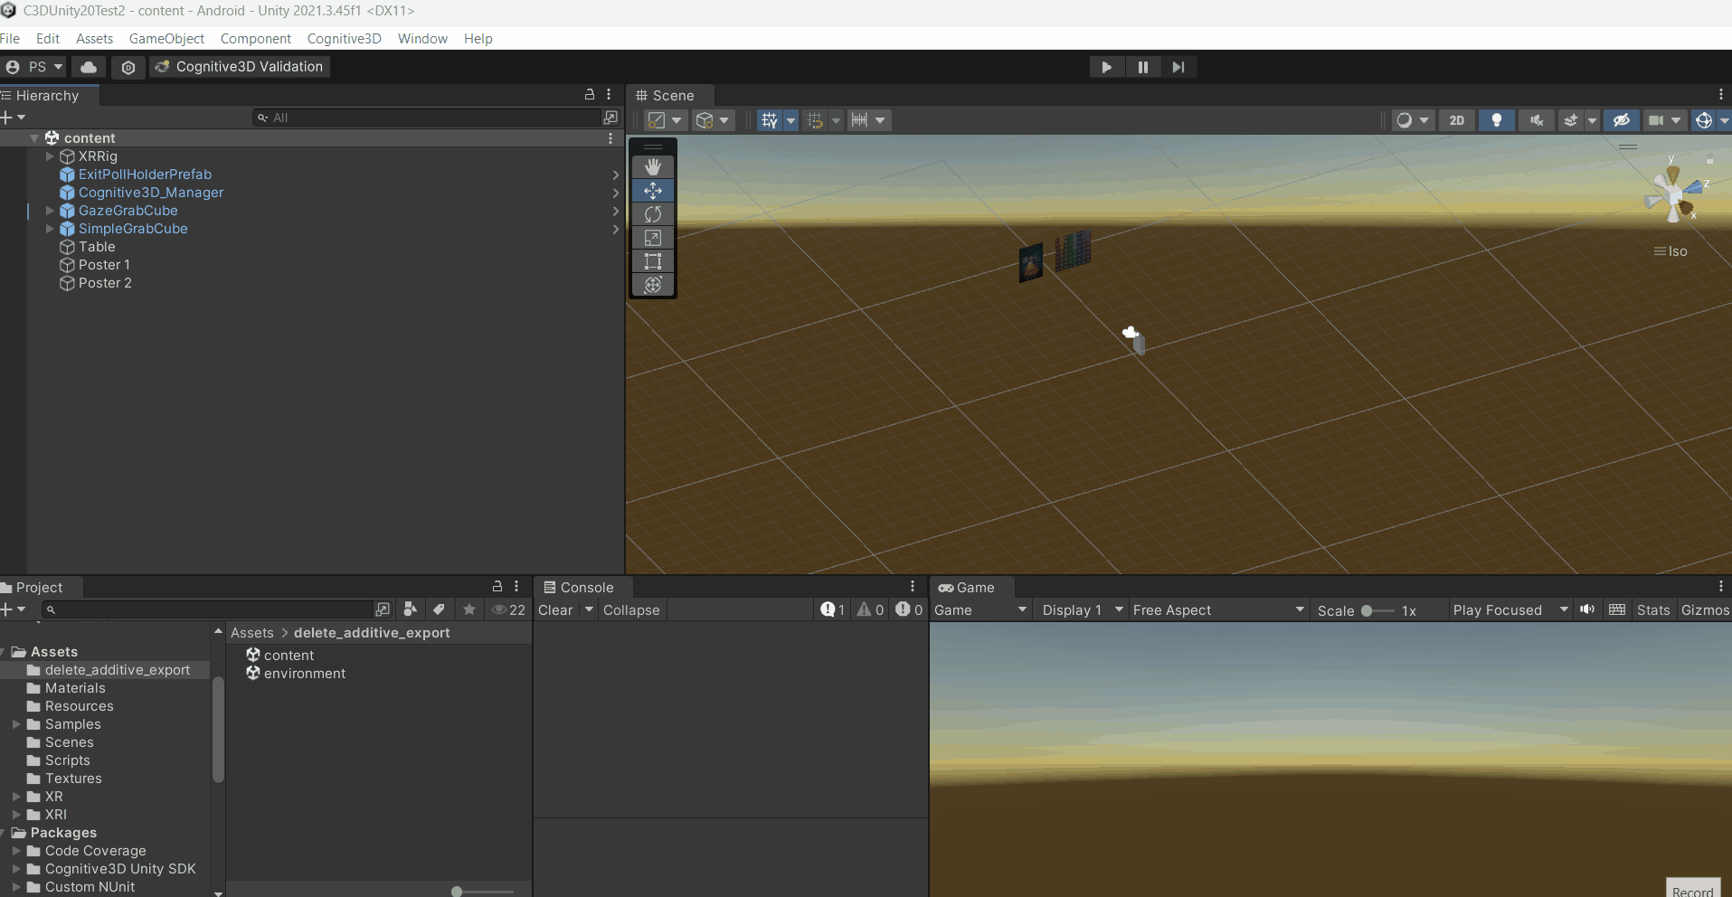The height and width of the screenshot is (897, 1732).
Task: Open Game view more options menu
Action: click(x=1720, y=587)
